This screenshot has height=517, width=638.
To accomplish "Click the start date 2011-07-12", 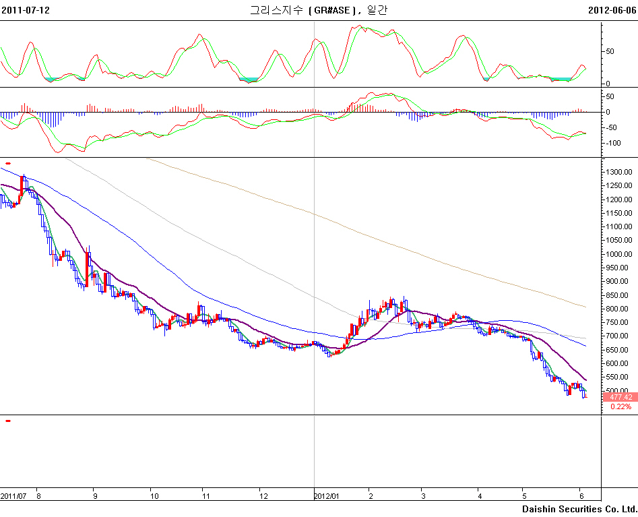I will click(25, 10).
